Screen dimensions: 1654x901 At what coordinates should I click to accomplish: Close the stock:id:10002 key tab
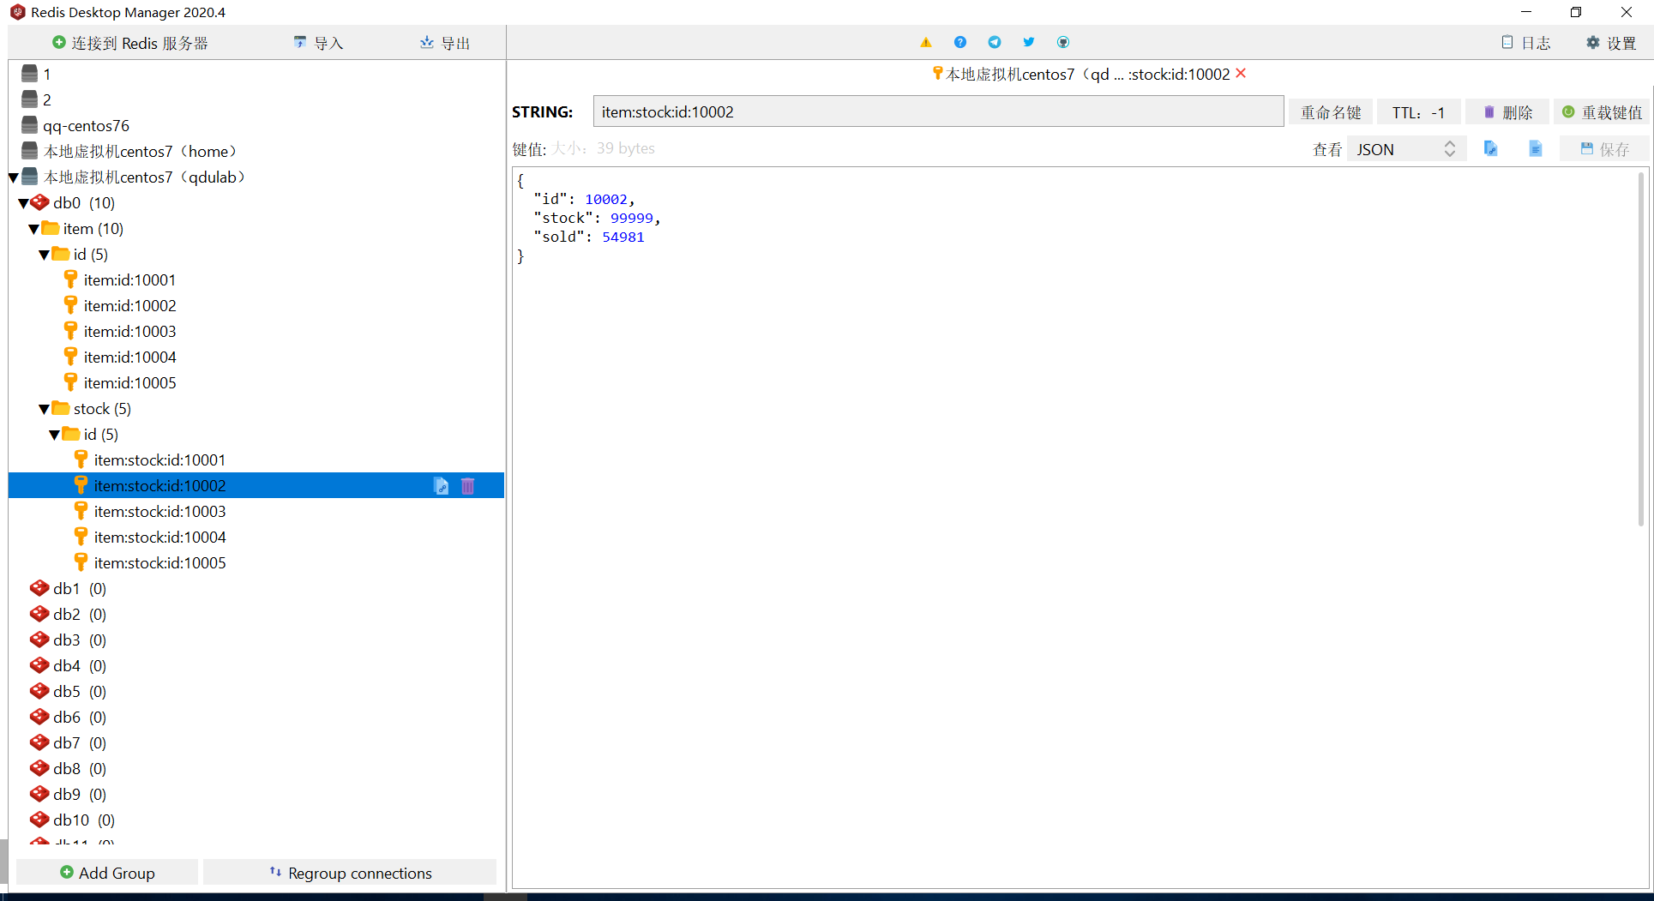pyautogui.click(x=1241, y=74)
